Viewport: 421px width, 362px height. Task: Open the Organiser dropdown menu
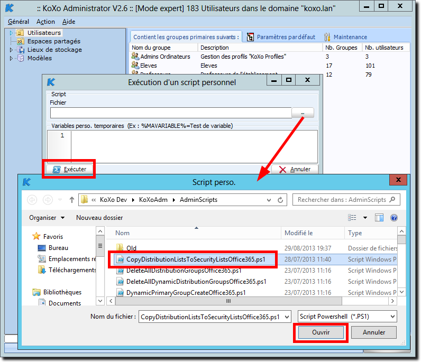coord(47,218)
